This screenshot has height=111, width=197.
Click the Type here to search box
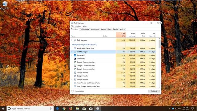(x=30, y=109)
